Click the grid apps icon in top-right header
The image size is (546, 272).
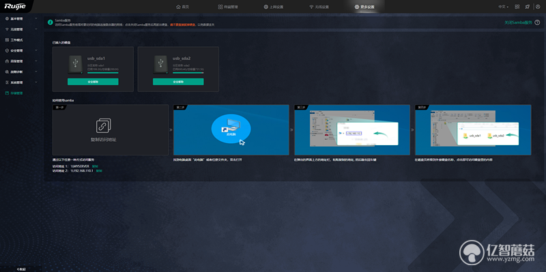pos(517,7)
